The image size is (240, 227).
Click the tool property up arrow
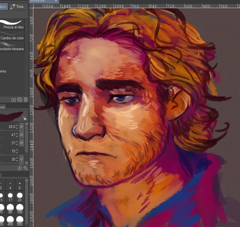tap(26, 124)
